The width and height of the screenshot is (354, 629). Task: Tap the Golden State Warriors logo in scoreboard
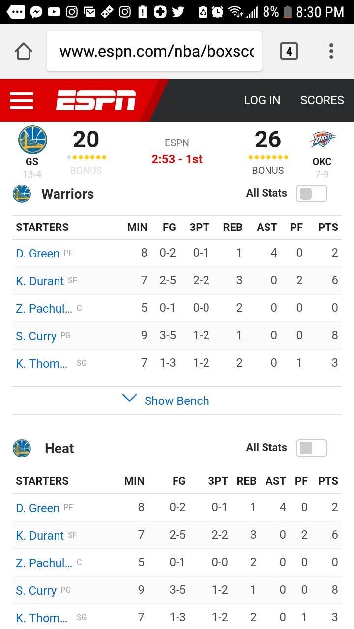click(32, 140)
